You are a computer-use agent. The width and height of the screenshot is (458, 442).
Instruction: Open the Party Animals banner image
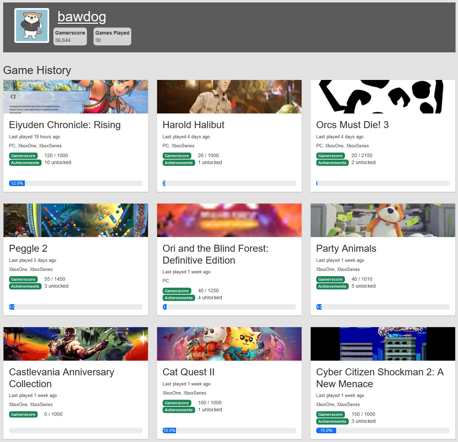[x=383, y=220]
